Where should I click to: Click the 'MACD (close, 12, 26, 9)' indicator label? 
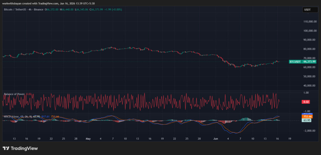[x=18, y=116]
